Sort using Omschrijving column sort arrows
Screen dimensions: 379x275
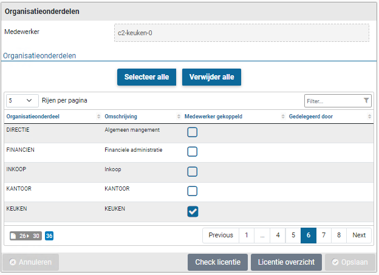pyautogui.click(x=180, y=117)
